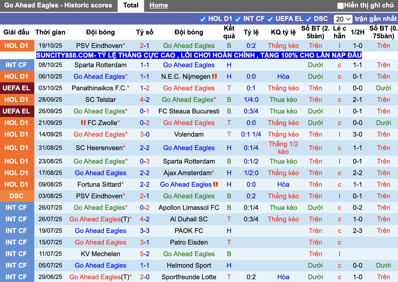Screen dimensions: 398x282
Task: Open FC Steaua Bucuresti team link
Action: click(x=189, y=111)
